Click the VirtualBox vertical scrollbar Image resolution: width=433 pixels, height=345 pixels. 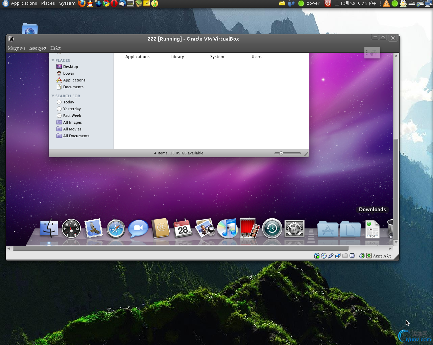click(396, 189)
